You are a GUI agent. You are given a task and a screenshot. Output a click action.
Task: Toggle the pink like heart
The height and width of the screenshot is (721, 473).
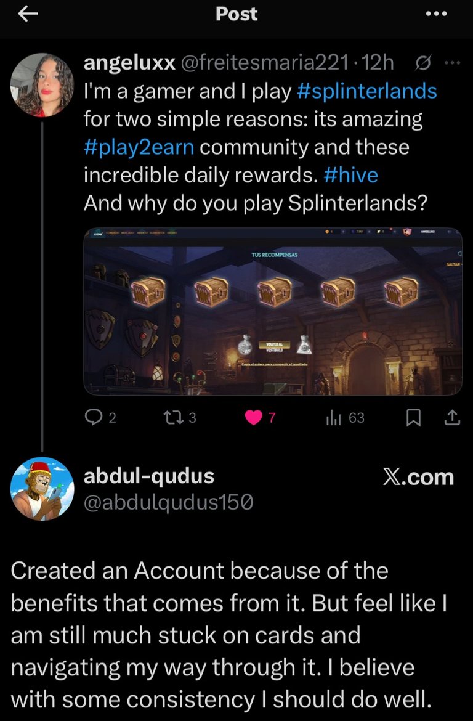click(x=253, y=418)
